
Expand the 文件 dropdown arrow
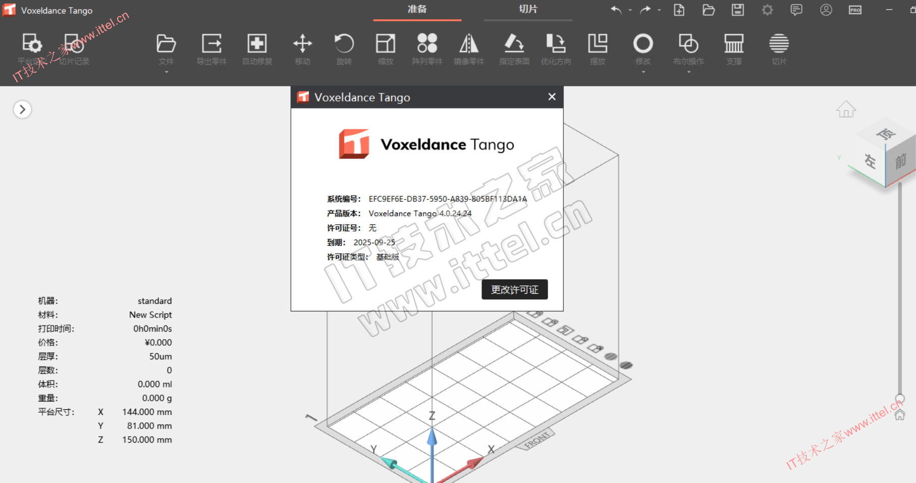coord(166,72)
